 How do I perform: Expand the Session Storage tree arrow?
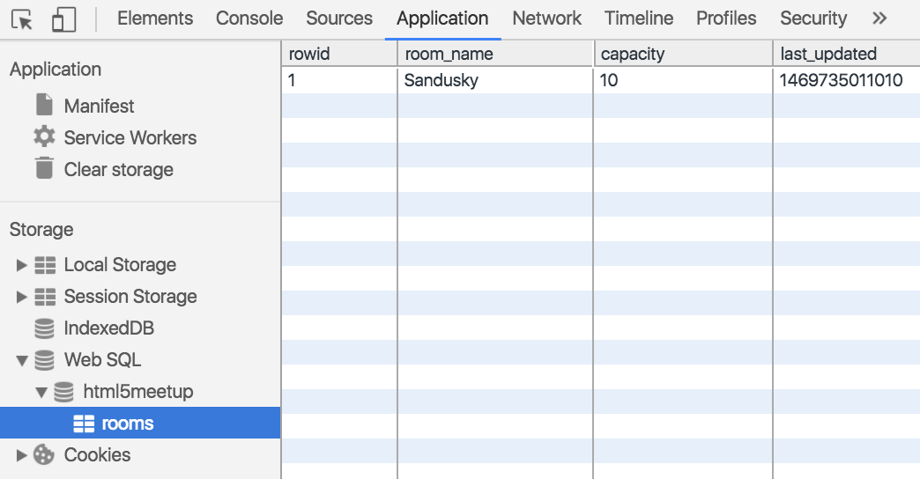(x=22, y=297)
